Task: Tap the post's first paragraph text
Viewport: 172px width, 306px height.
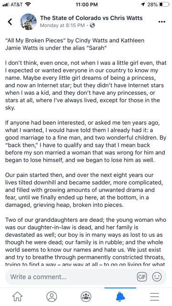Action: pyautogui.click(x=75, y=44)
